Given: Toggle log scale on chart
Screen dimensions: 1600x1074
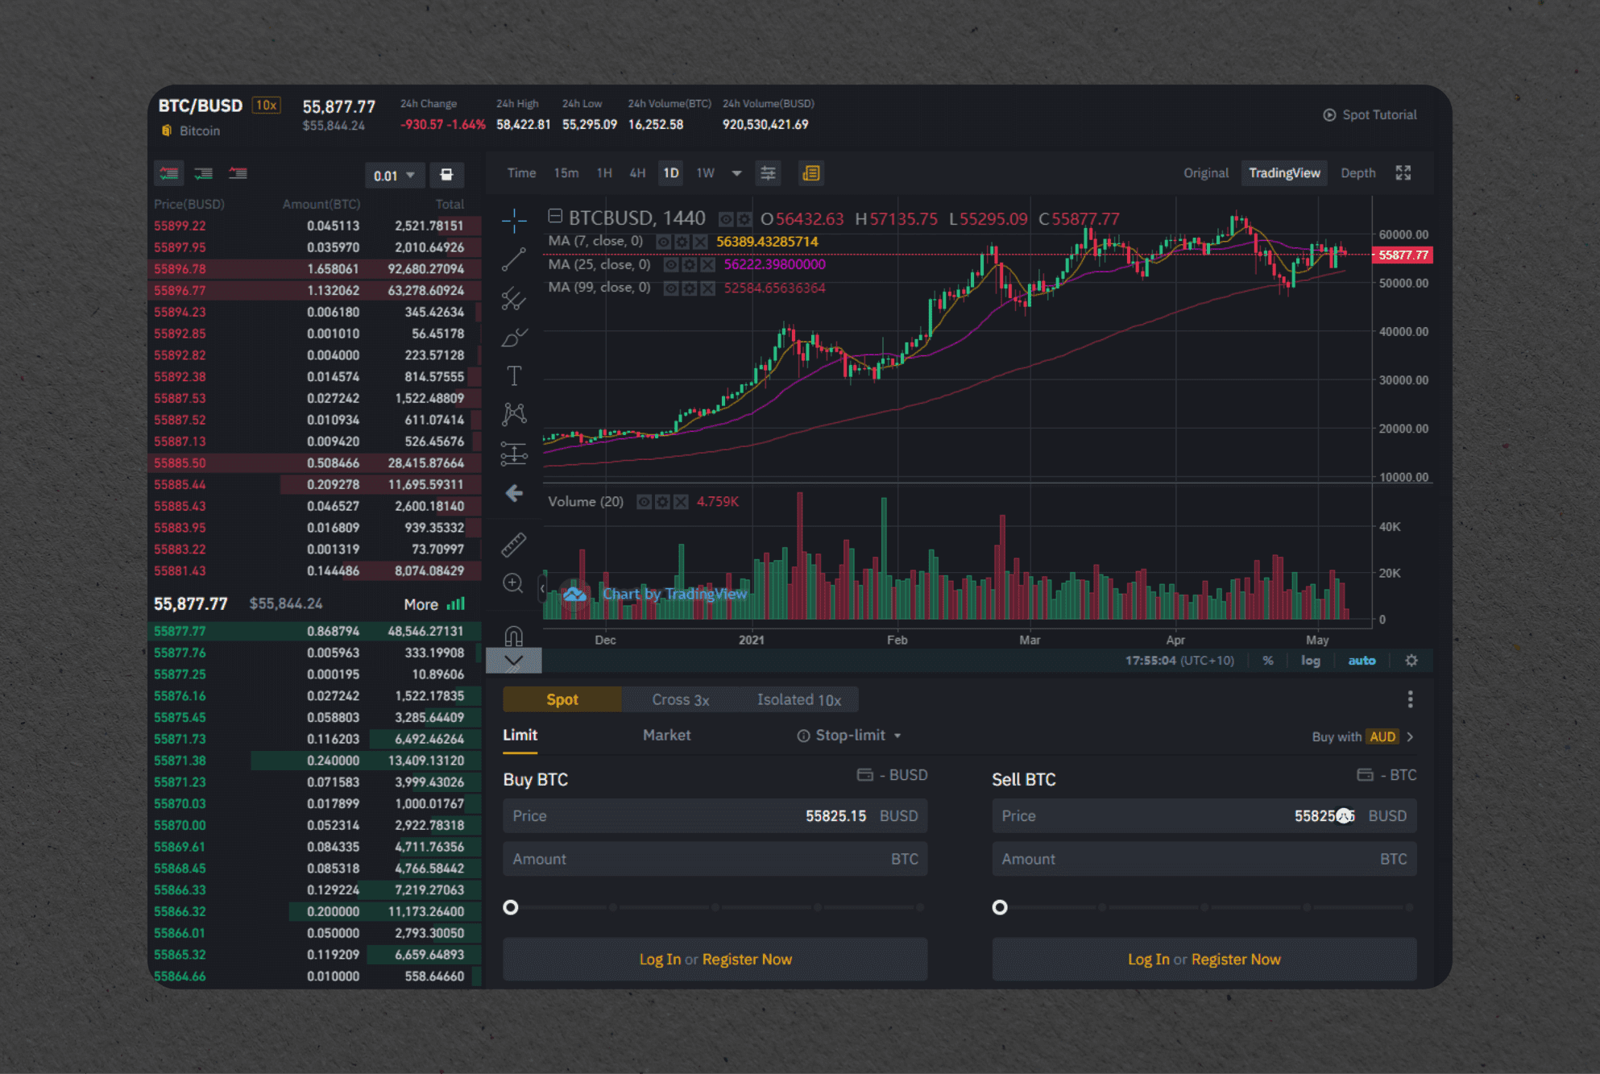Looking at the screenshot, I should (1311, 661).
